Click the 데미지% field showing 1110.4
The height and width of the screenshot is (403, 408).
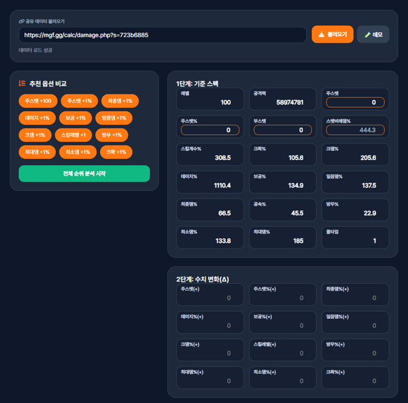[x=209, y=185]
